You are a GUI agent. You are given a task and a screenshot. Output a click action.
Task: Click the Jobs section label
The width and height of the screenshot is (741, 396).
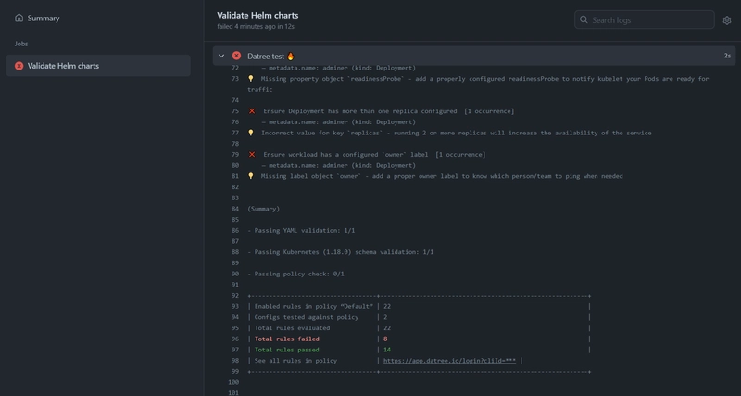[21, 44]
